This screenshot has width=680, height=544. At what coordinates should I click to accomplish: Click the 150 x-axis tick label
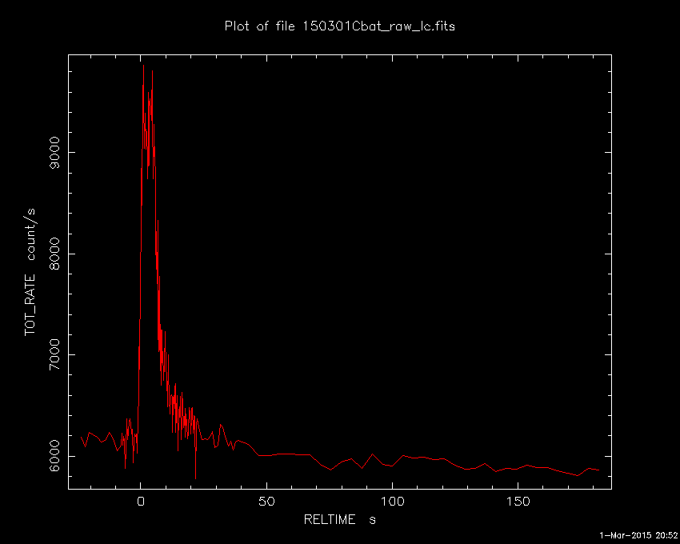[x=518, y=502]
